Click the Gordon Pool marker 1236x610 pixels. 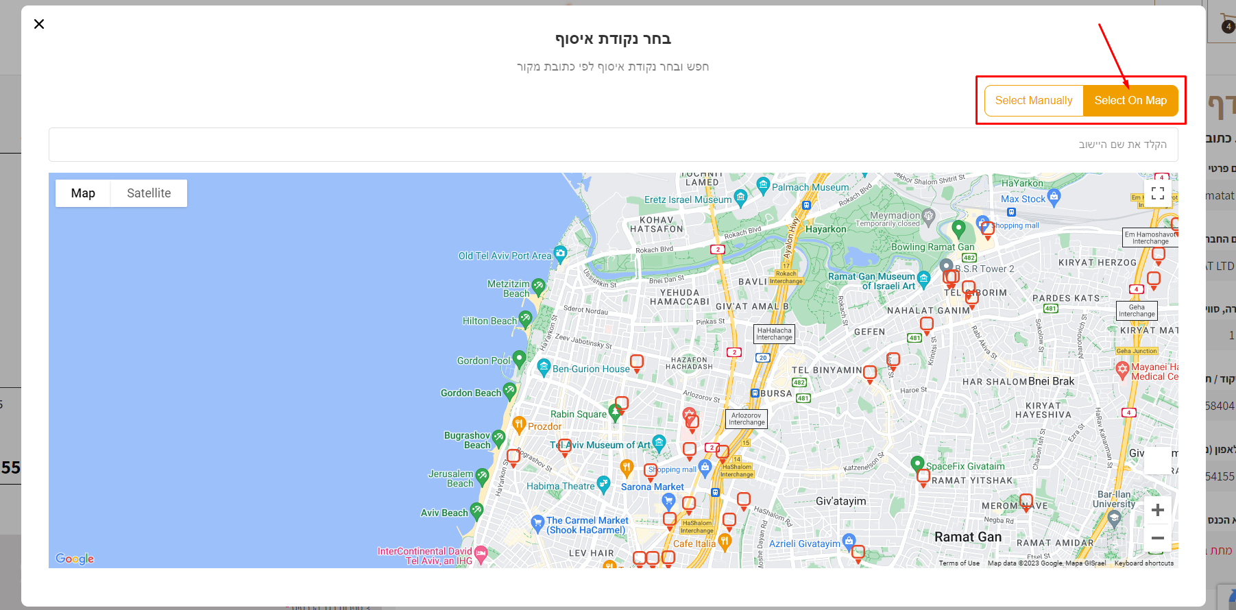click(x=519, y=358)
